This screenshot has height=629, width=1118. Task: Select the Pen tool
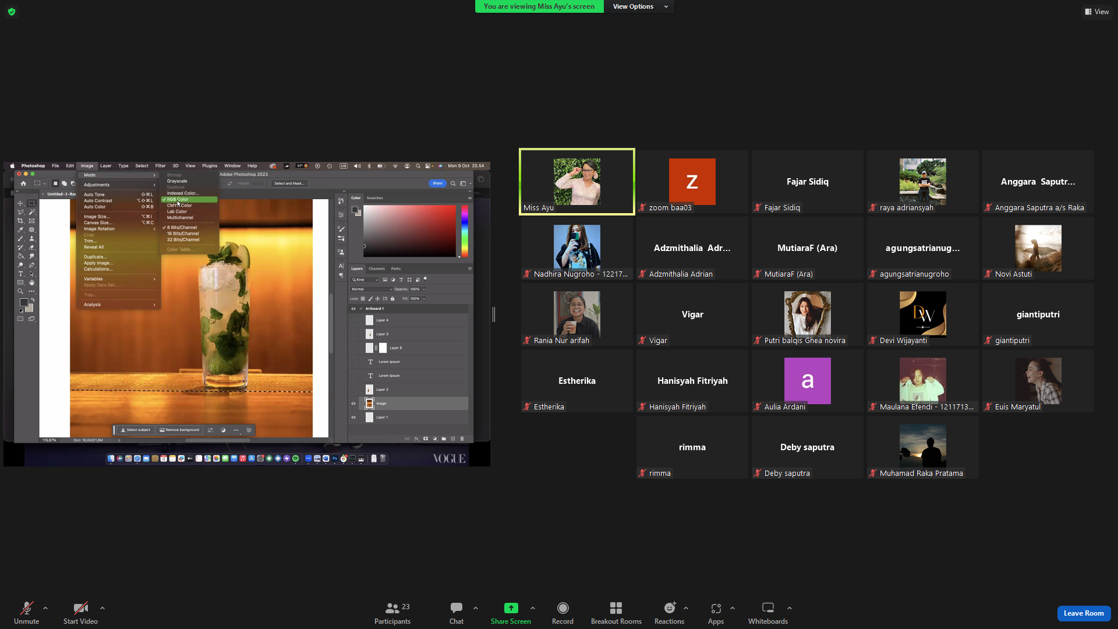[x=31, y=265]
